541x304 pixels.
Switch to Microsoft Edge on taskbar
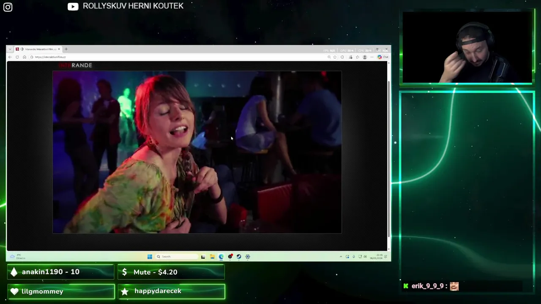(221, 256)
